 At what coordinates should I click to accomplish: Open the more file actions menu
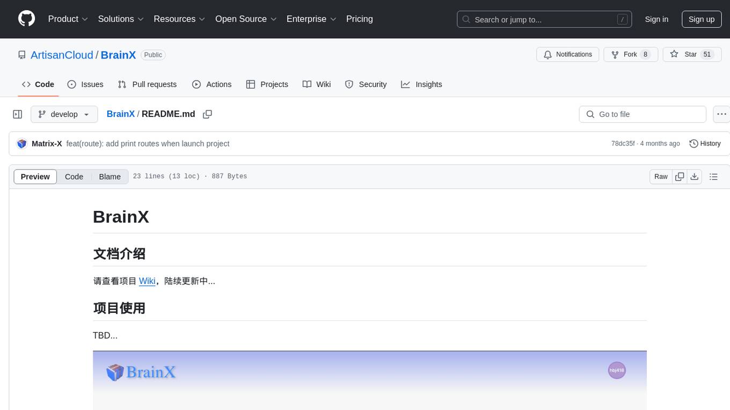[x=722, y=114]
